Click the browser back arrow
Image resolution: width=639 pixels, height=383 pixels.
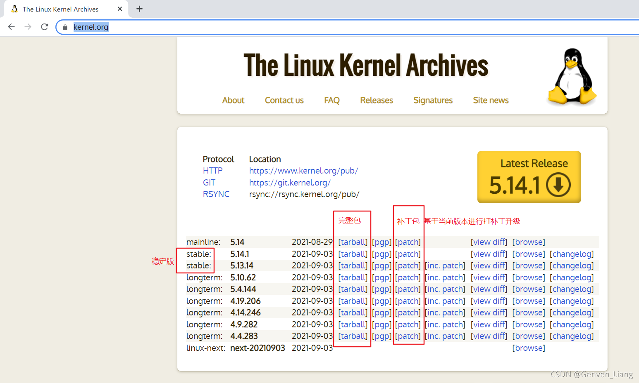pos(11,27)
